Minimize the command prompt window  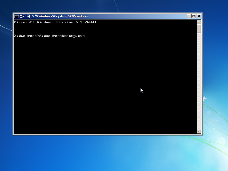point(189,16)
